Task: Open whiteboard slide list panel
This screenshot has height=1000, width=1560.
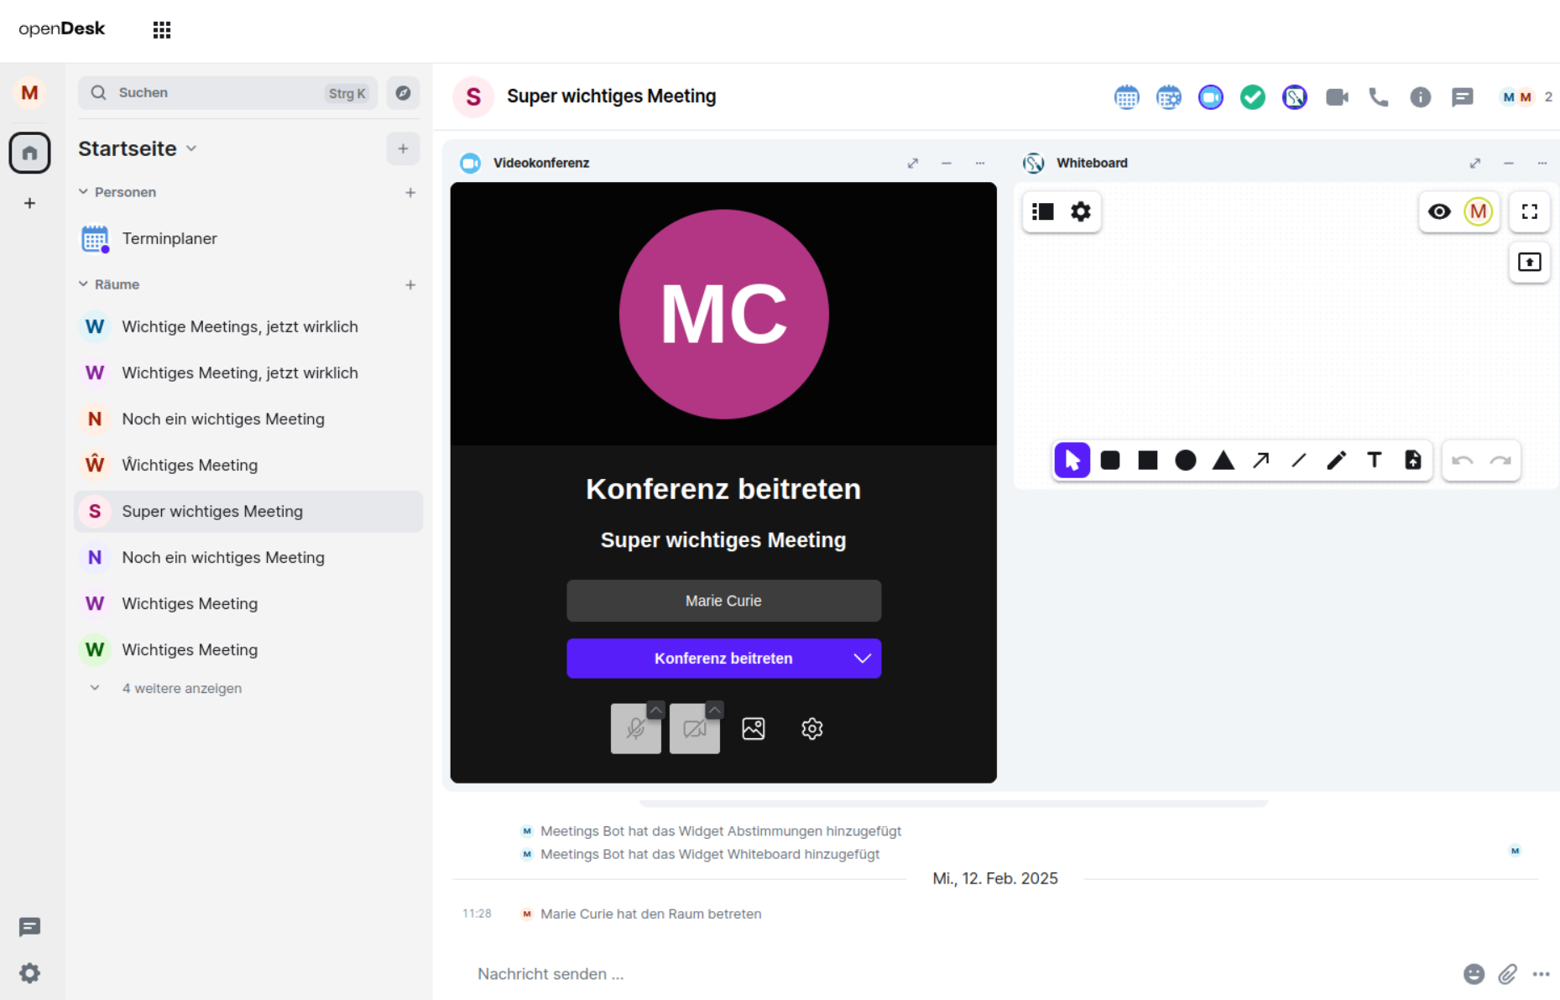Action: (x=1043, y=211)
